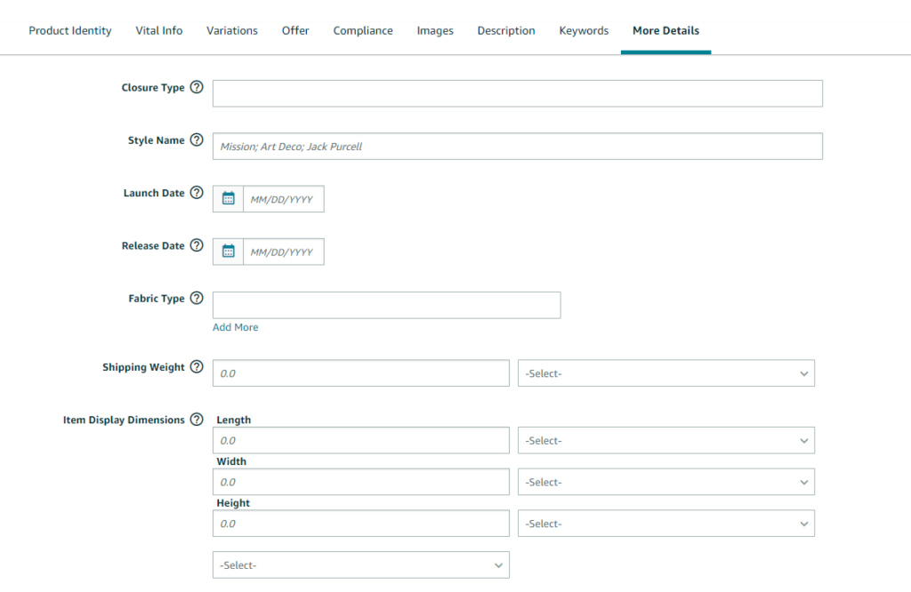The width and height of the screenshot is (911, 592).
Task: Click the Shipping Weight value field
Action: [x=360, y=373]
